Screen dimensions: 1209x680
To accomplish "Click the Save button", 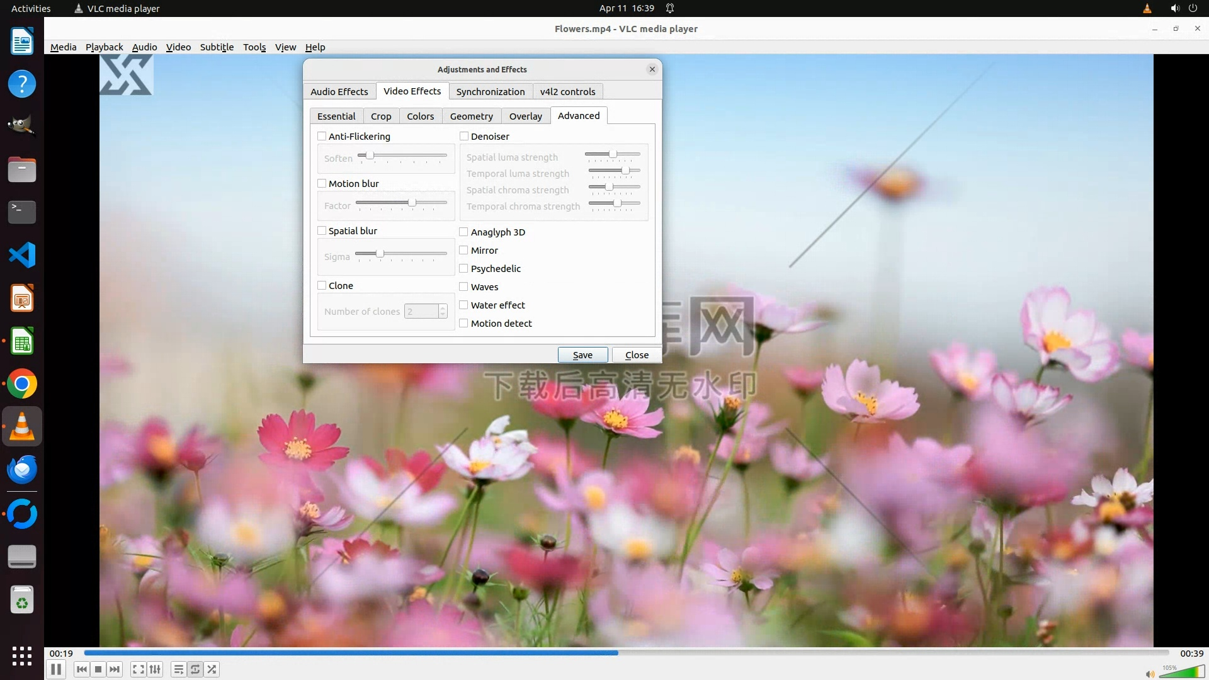I will (582, 355).
